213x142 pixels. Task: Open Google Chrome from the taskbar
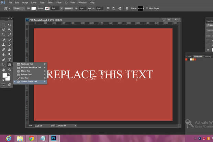pos(32,138)
